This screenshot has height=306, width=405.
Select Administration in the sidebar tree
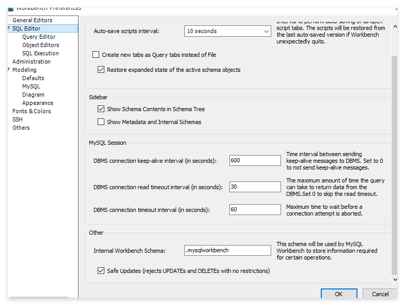[32, 62]
